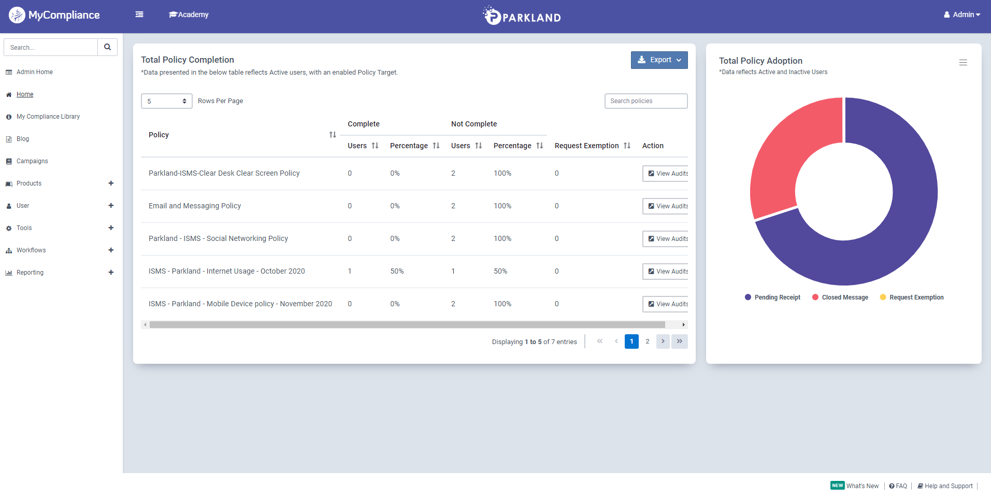Click the table horizontal scrollbar
Screen dimensions: 991x498
click(x=407, y=325)
